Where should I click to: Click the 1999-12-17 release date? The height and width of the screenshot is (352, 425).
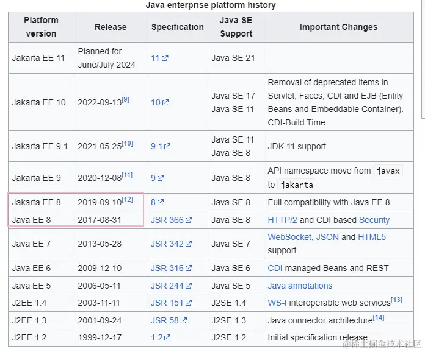100,337
